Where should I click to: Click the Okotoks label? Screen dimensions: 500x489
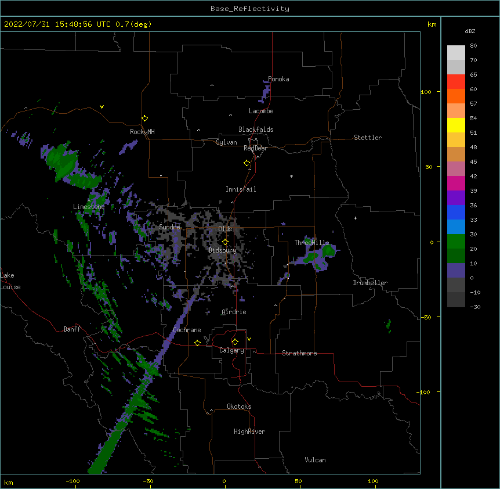click(x=239, y=407)
